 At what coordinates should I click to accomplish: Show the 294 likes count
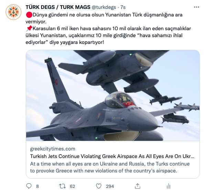coord(110,186)
